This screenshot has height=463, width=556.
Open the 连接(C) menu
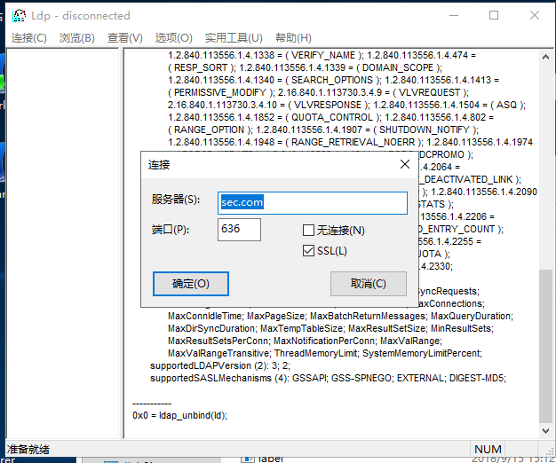[29, 37]
